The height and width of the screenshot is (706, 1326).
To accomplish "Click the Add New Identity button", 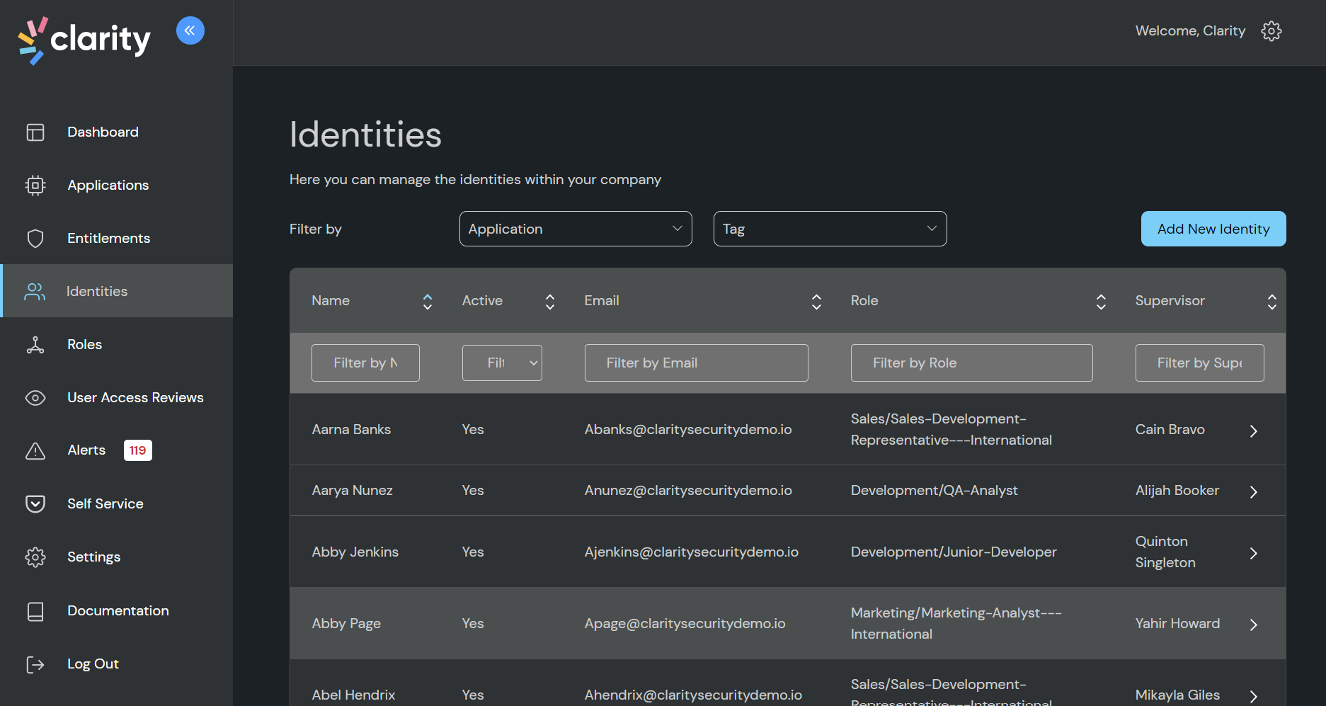I will pos(1213,229).
